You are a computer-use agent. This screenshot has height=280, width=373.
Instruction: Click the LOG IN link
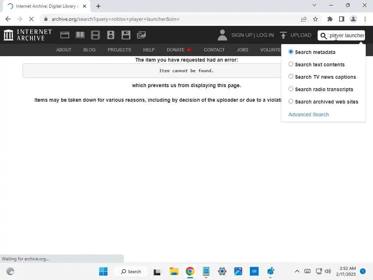tap(265, 35)
